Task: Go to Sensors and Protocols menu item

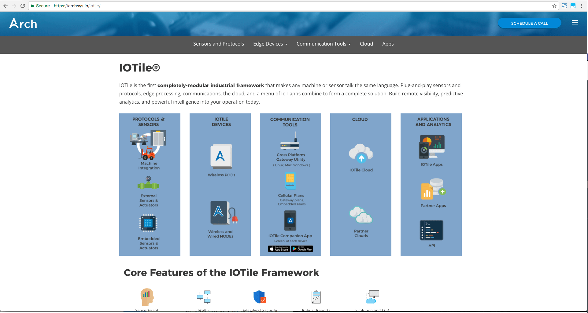Action: tap(218, 44)
